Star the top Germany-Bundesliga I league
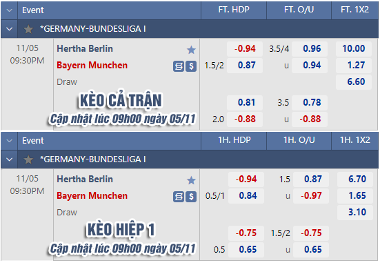Screen dimensions: 380x263 click(x=28, y=30)
